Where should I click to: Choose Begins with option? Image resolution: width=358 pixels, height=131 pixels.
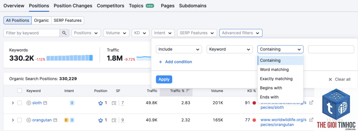280,88
